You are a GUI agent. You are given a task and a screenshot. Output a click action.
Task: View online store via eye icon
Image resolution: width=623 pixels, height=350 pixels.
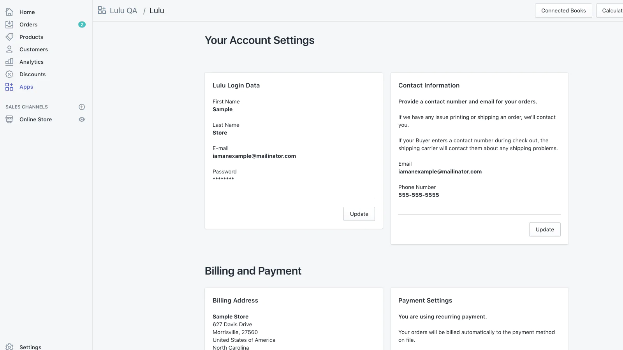click(x=82, y=119)
